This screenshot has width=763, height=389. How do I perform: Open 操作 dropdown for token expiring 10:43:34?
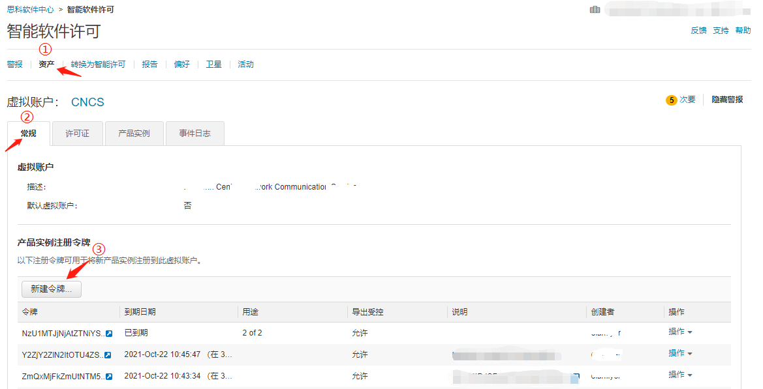click(x=680, y=375)
